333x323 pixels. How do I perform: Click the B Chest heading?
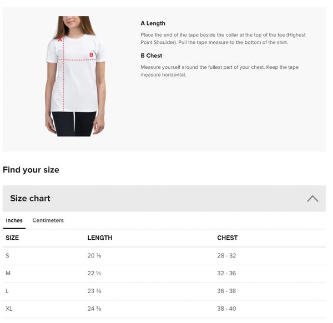[151, 55]
